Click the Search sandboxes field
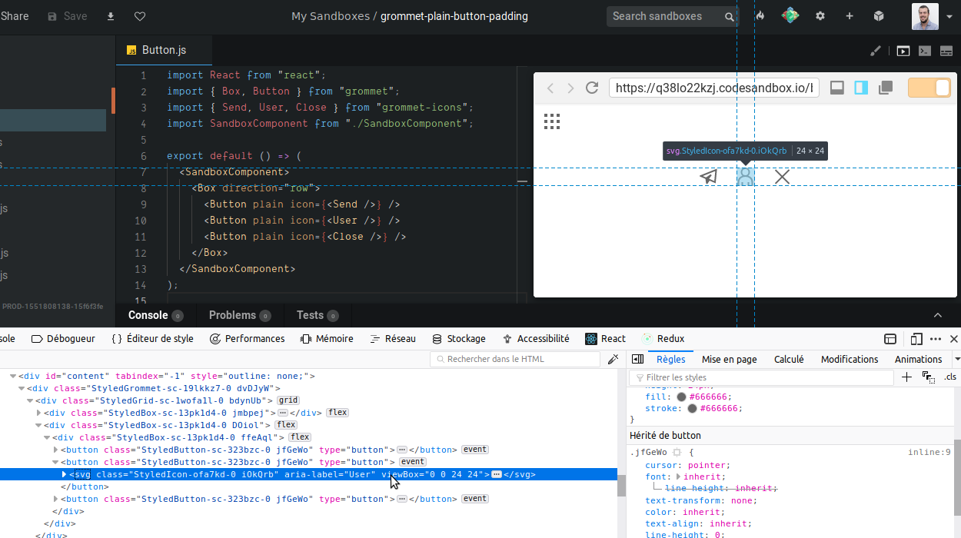961x538 pixels. click(x=666, y=16)
